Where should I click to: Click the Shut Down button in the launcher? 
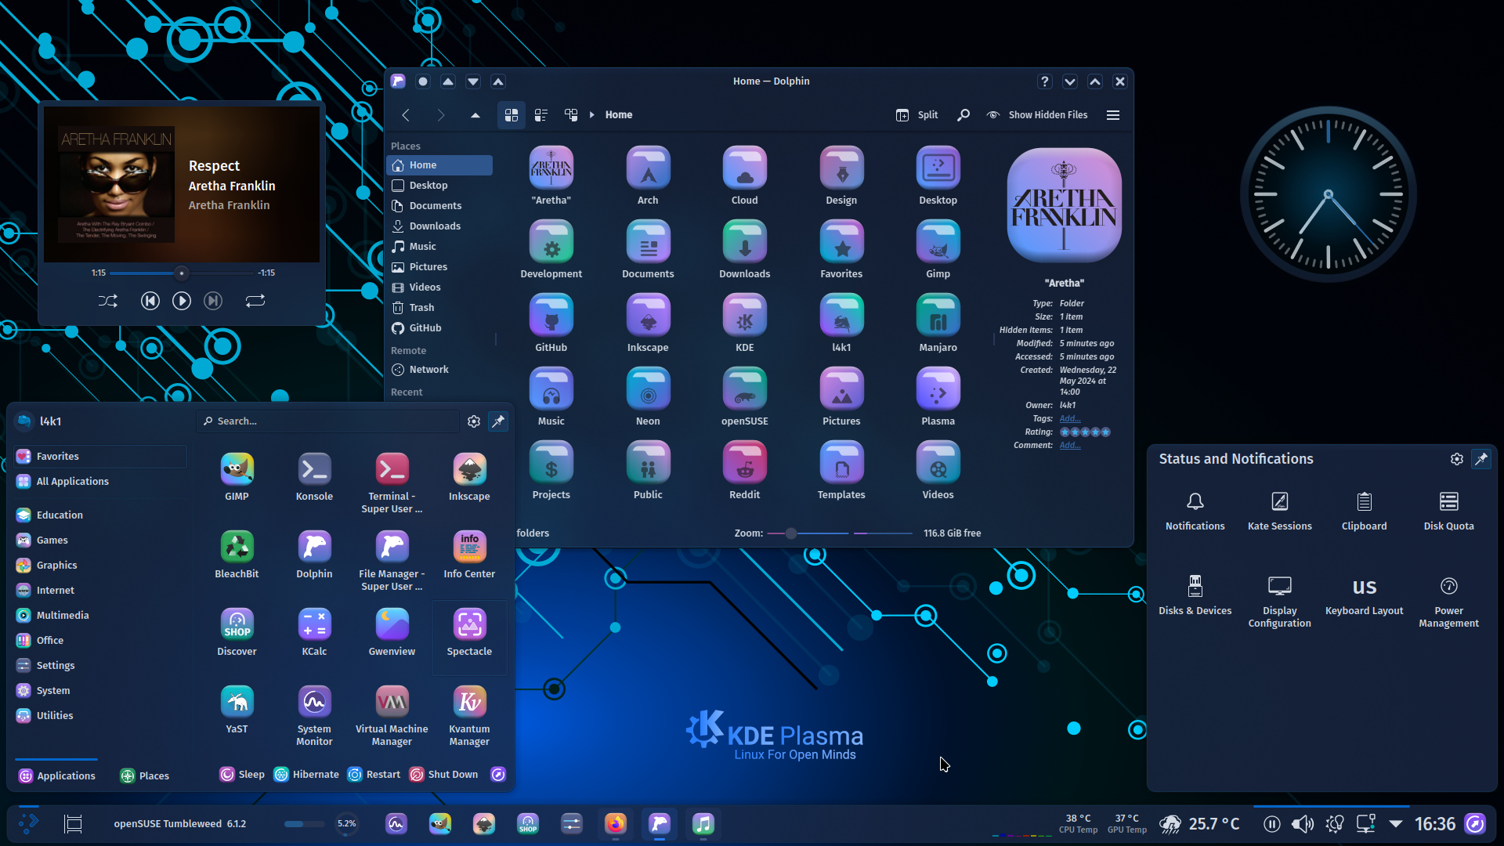pos(443,775)
